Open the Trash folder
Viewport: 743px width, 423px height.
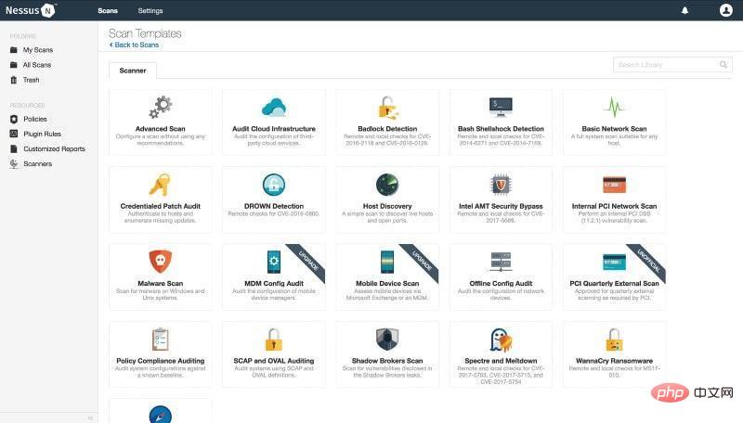click(32, 80)
